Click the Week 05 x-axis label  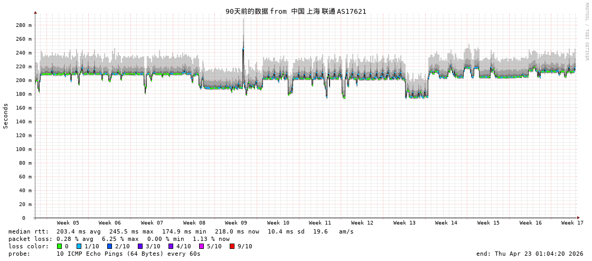[x=68, y=223]
